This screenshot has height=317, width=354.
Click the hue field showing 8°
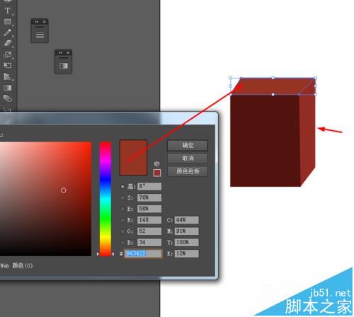coord(149,186)
